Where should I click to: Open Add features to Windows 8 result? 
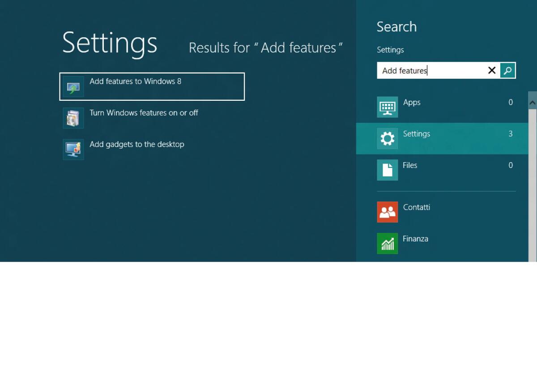coord(135,82)
